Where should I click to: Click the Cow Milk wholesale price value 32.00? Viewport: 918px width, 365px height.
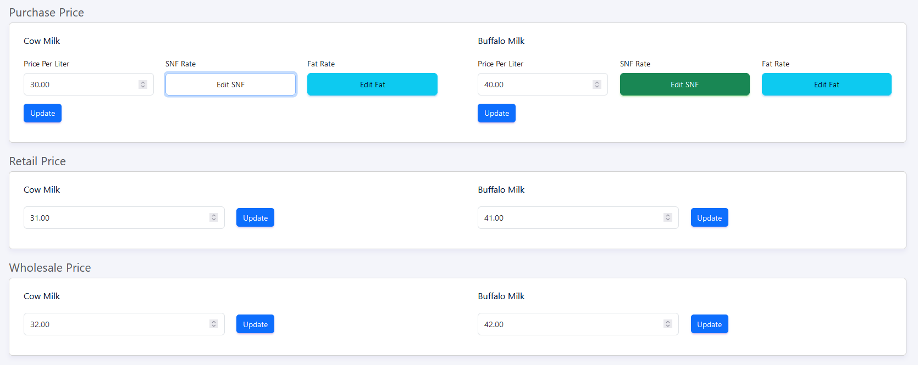tap(40, 324)
